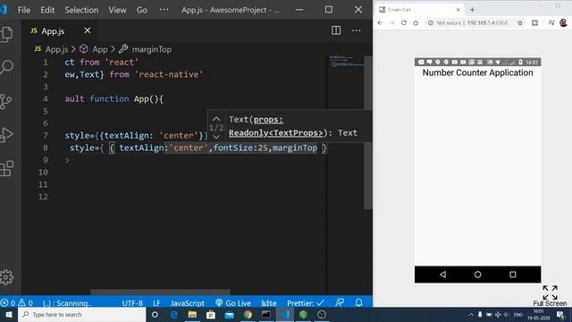Show hidden menu items via ellipsis
The width and height of the screenshot is (572, 322).
(x=164, y=10)
